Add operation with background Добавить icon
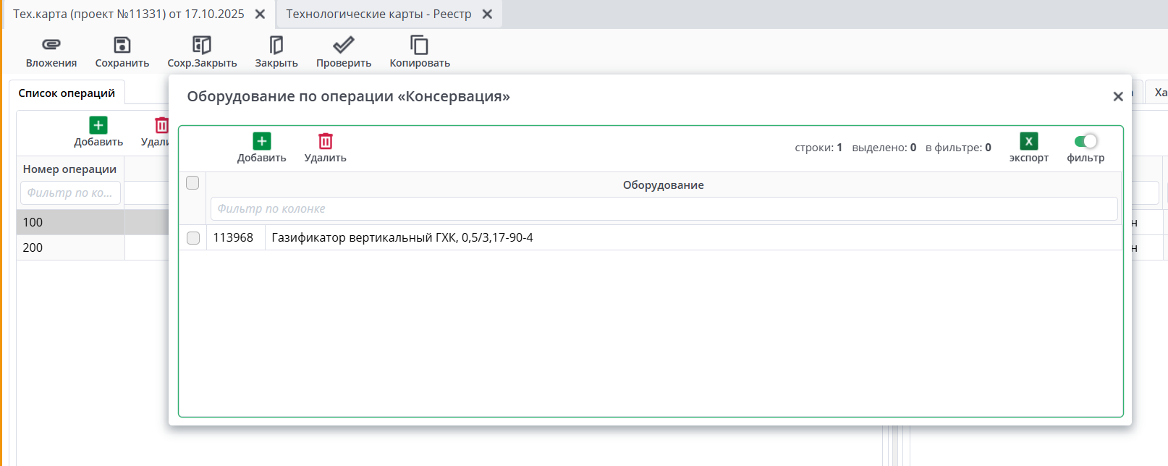Viewport: 1168px width, 466px height. [98, 125]
